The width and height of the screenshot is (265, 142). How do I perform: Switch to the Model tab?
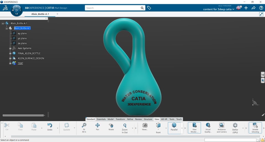110,119
